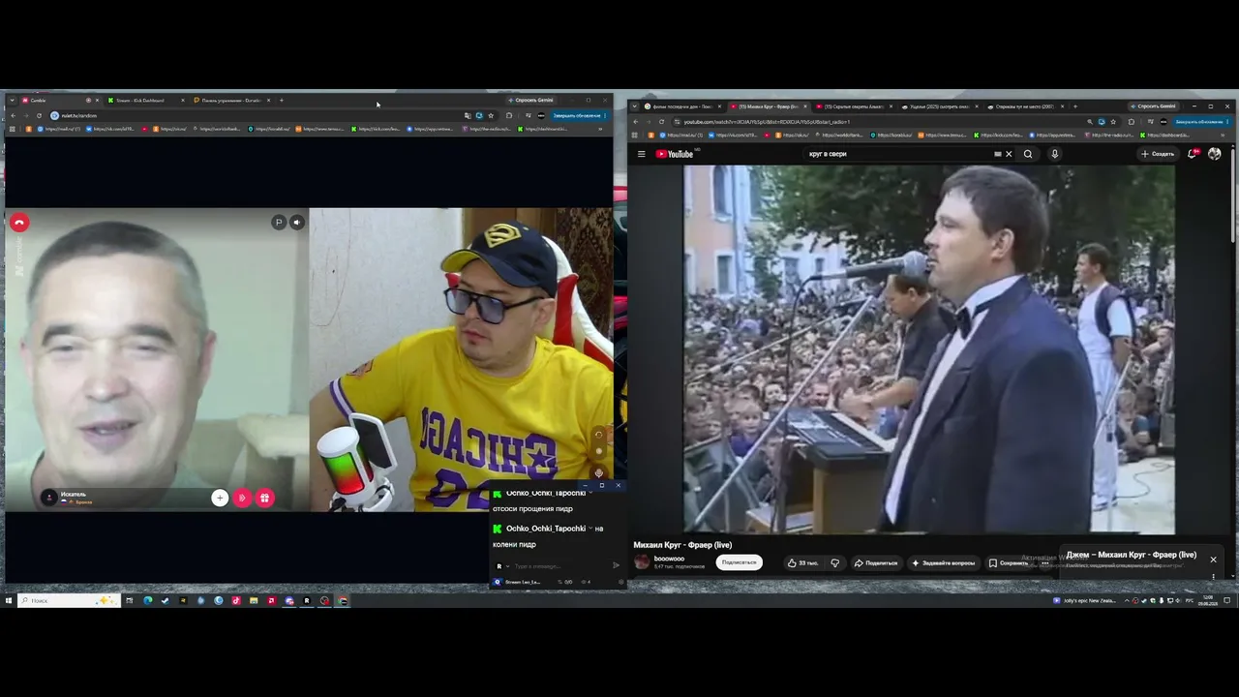Click the flag report icon in video chat
This screenshot has width=1239, height=697.
[278, 222]
